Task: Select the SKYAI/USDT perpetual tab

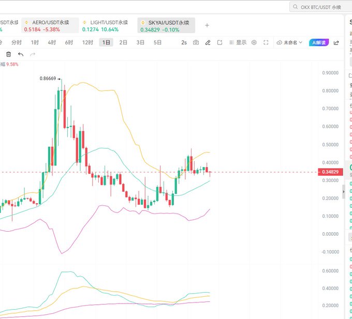Action: pyautogui.click(x=166, y=25)
